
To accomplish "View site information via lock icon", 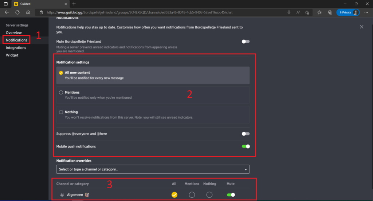I will (x=41, y=12).
